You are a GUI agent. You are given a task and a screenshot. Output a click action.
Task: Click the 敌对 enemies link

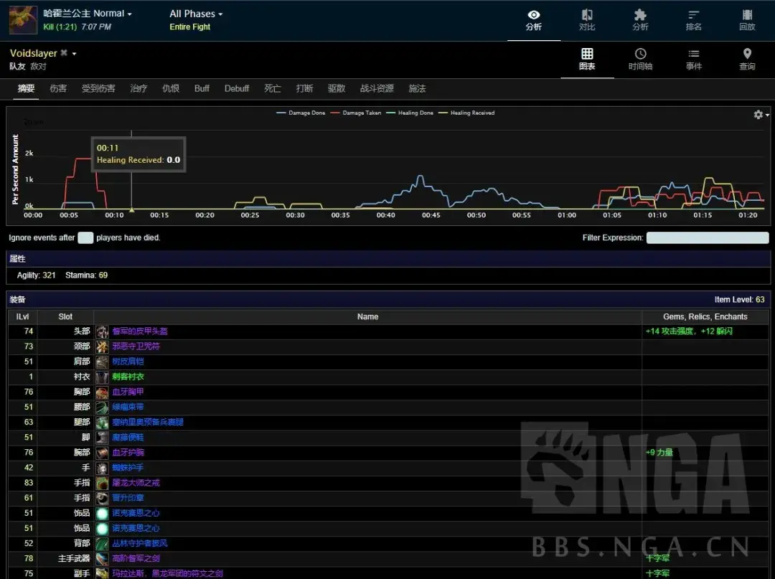point(38,66)
